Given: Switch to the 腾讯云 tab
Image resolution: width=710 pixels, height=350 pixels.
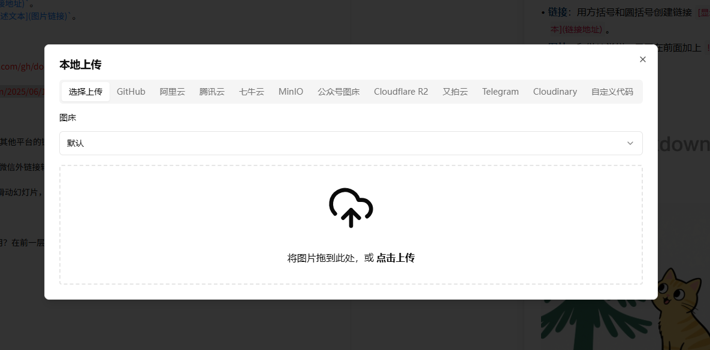Looking at the screenshot, I should coord(212,92).
